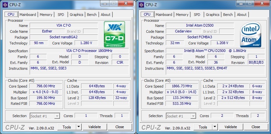Click the '199.50 MHz' bus speed value
The height and width of the screenshot is (134, 271).
46,98
